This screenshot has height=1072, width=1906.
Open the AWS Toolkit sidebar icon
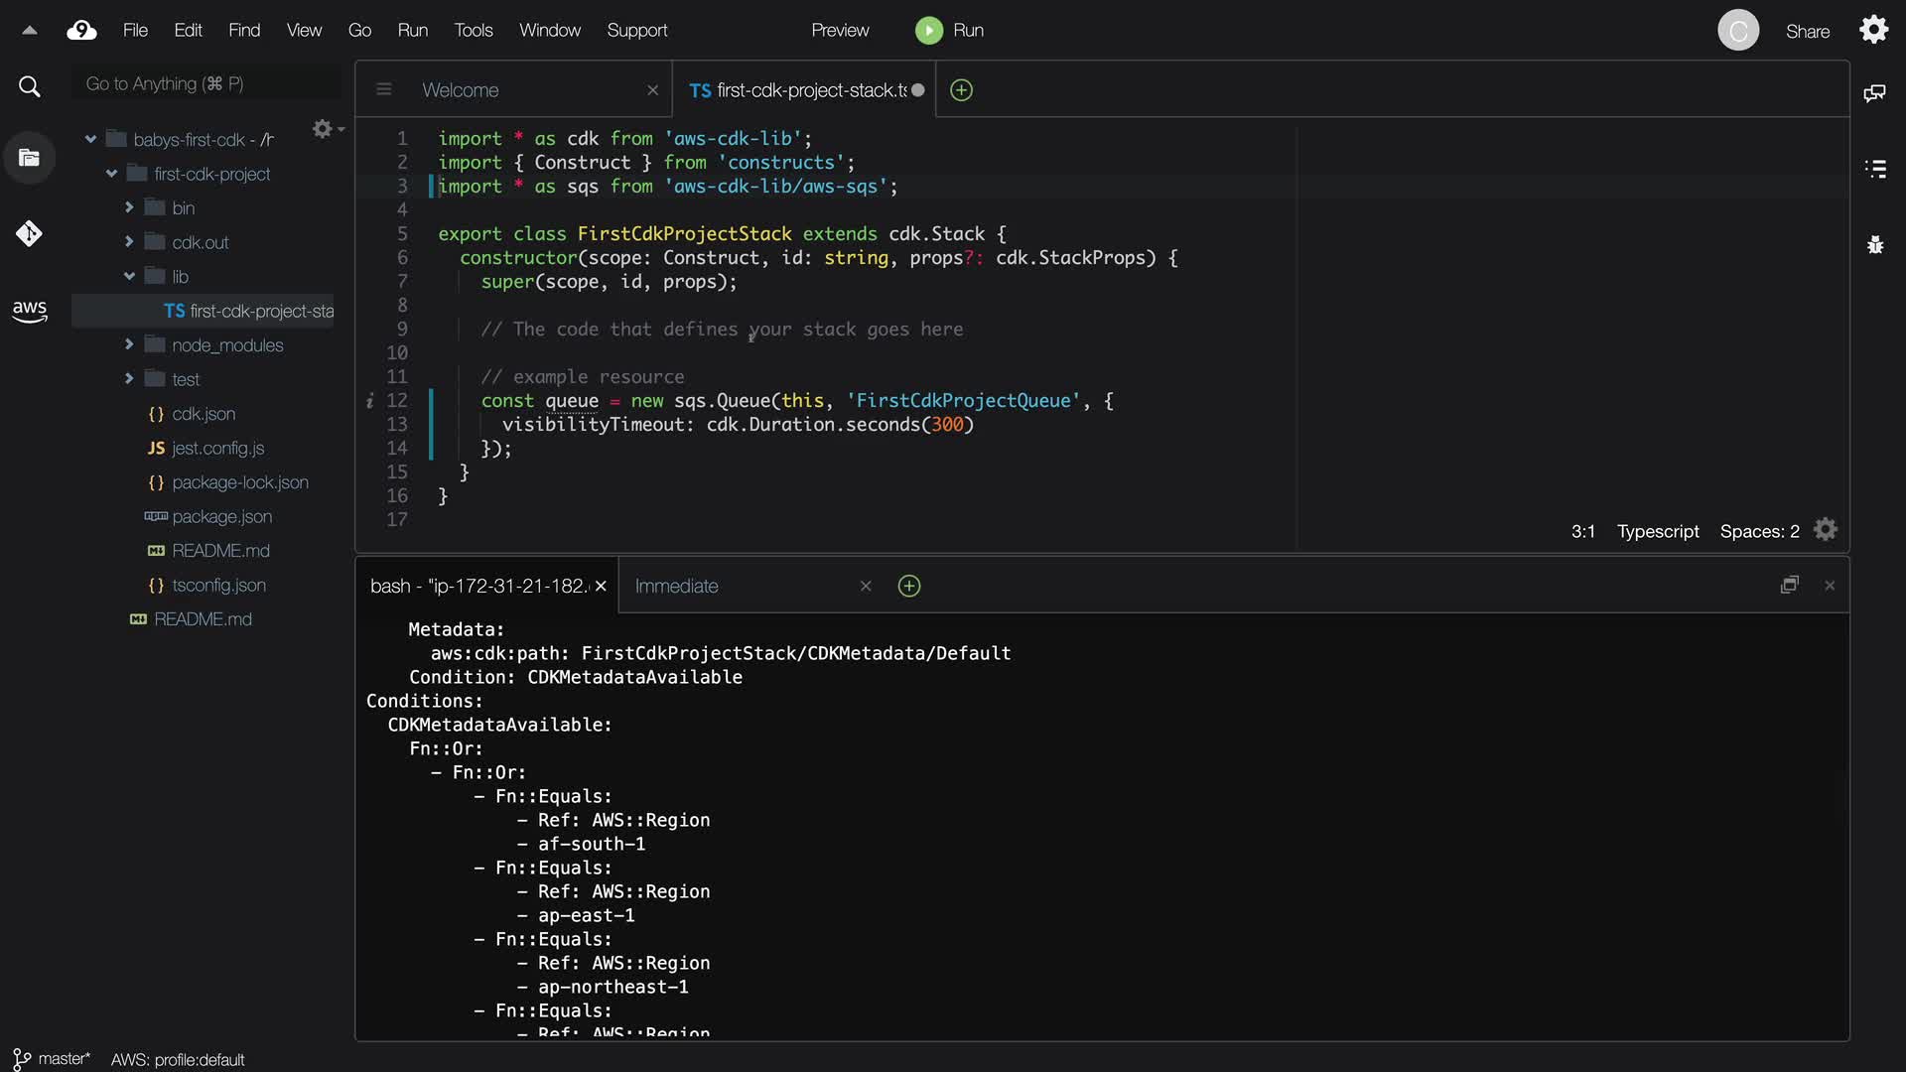click(x=30, y=311)
